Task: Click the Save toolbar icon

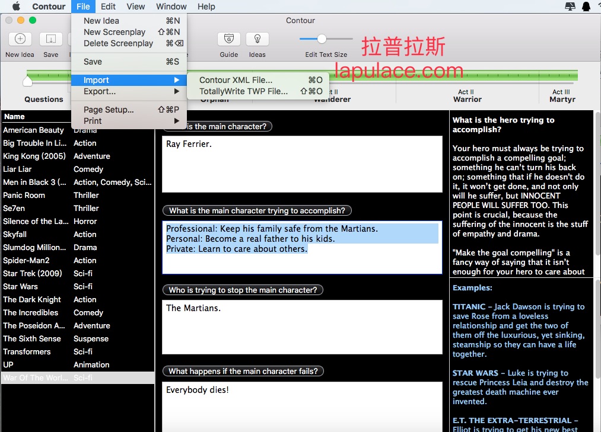Action: 51,39
